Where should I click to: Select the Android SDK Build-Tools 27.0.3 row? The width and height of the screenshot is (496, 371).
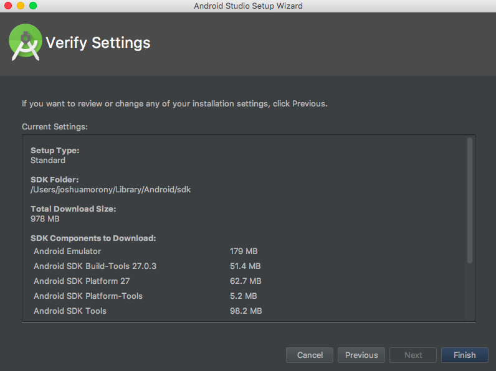coord(148,266)
